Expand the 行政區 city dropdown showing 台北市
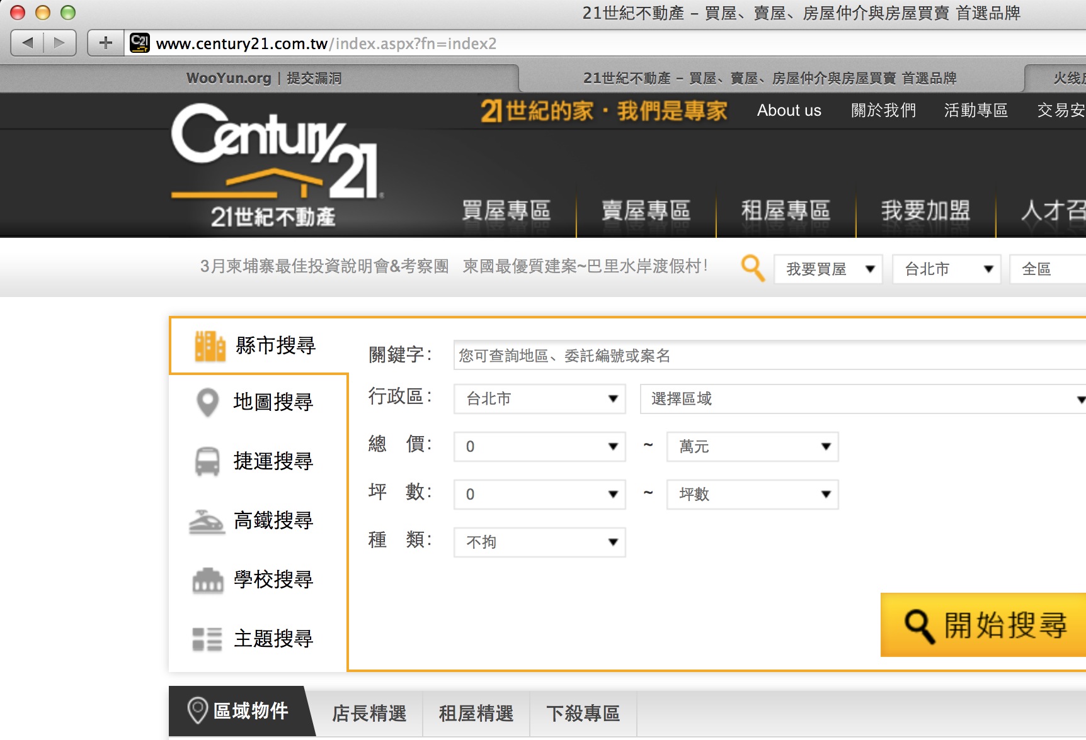This screenshot has height=740, width=1086. tap(540, 398)
